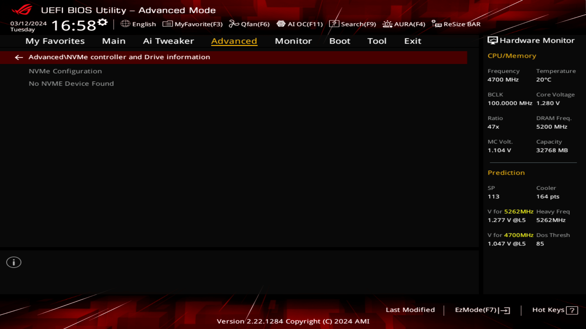Select Boot menu tab

pyautogui.click(x=339, y=41)
